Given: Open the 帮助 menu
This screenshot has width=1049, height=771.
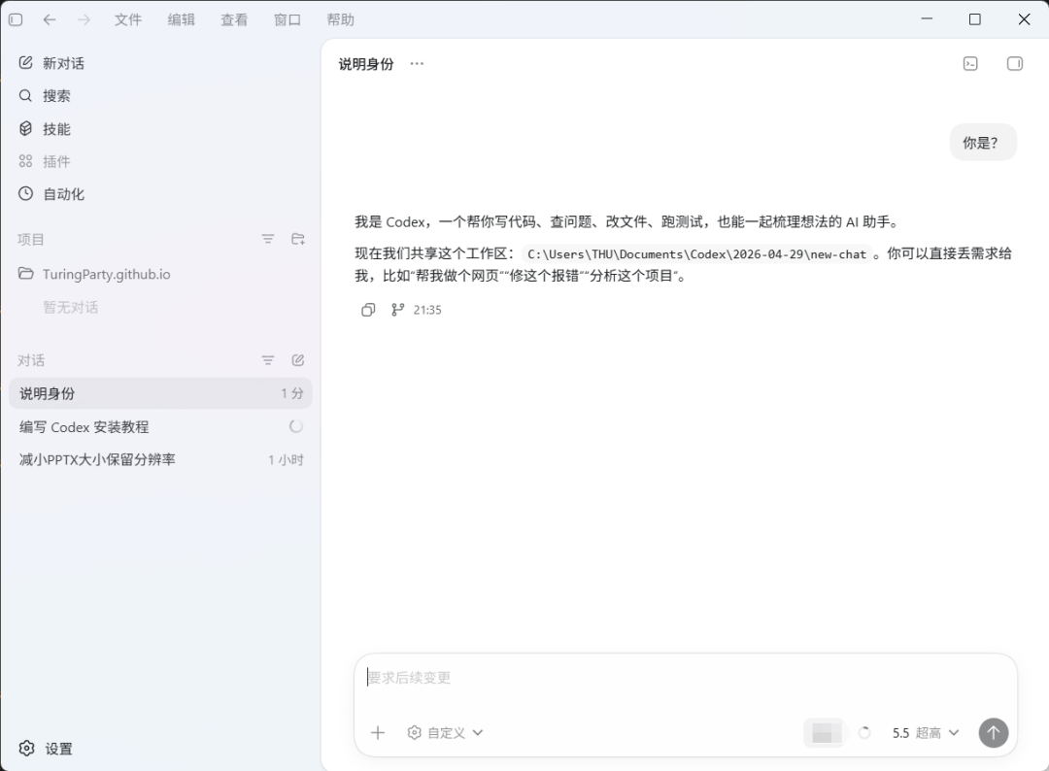Looking at the screenshot, I should pyautogui.click(x=341, y=19).
